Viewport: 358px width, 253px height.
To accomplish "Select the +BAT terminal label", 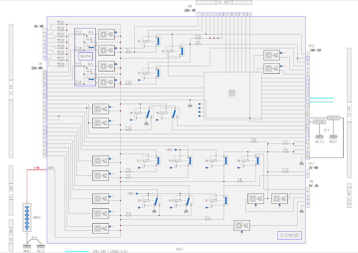I will (x=51, y=168).
